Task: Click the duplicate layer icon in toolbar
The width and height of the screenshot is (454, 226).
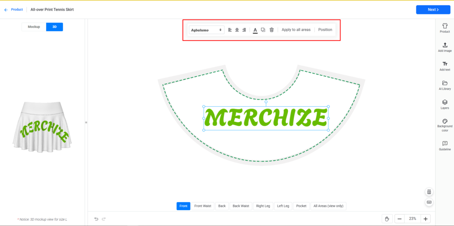Action: click(x=263, y=30)
